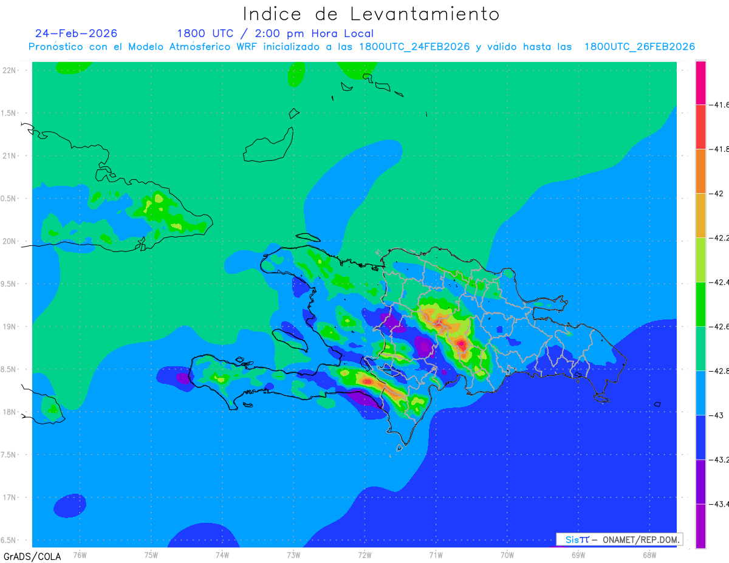
Task: Pick the yellow-green swatch between -42.2 and -42.4
Action: point(700,260)
